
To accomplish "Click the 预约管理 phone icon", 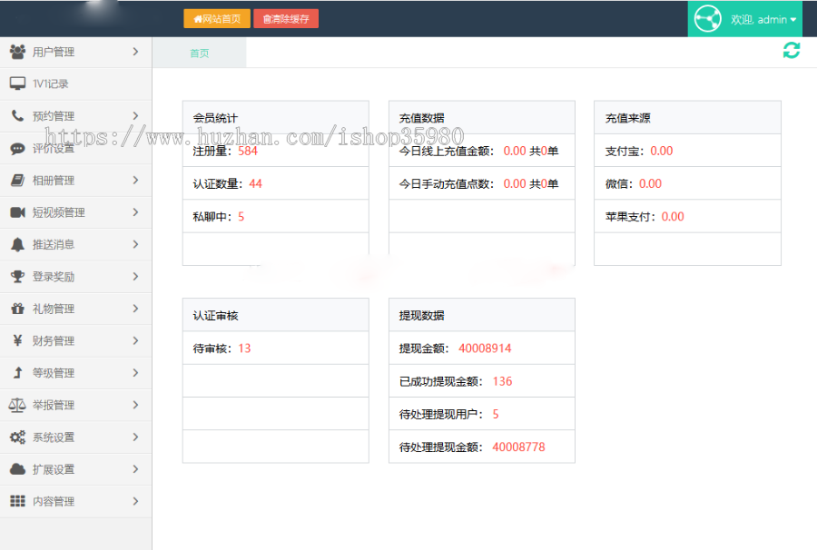I will click(x=18, y=115).
